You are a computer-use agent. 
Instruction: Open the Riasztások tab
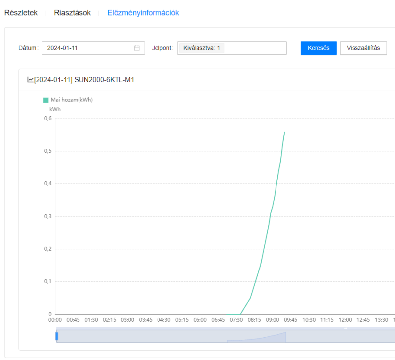73,13
